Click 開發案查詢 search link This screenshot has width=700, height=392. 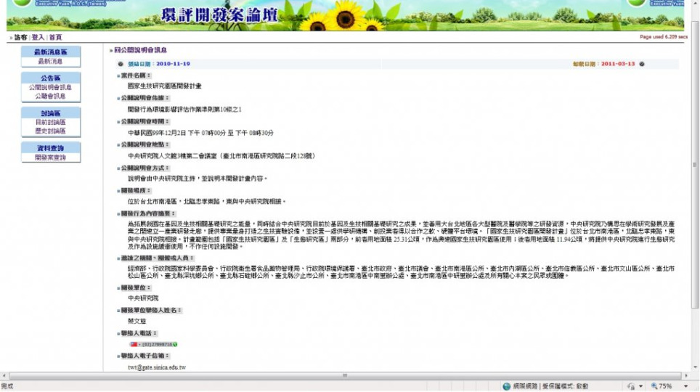point(51,158)
